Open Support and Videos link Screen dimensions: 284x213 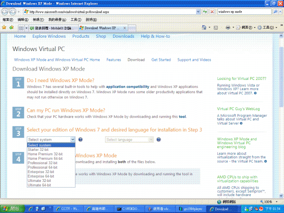point(194,60)
